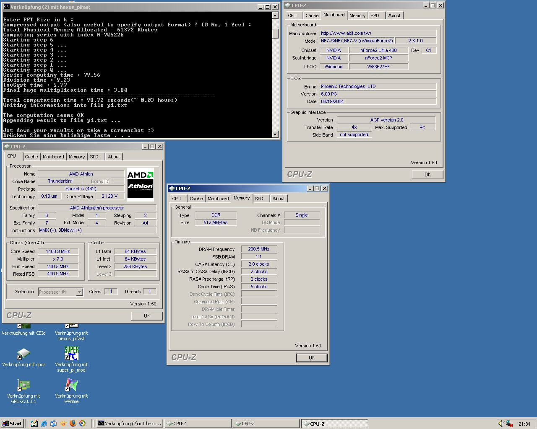Screen dimensions: 537x429
Task: Click the AMD Athlon processor logo
Action: click(141, 184)
